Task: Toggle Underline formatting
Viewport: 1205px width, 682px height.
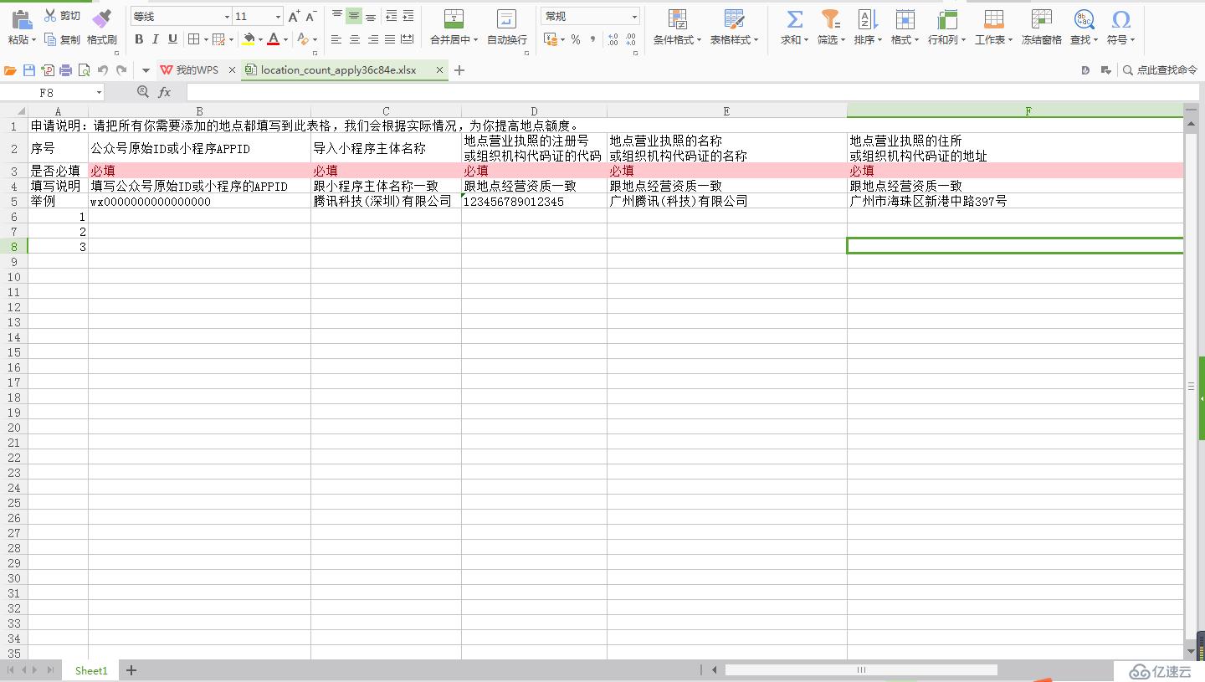Action: [172, 39]
